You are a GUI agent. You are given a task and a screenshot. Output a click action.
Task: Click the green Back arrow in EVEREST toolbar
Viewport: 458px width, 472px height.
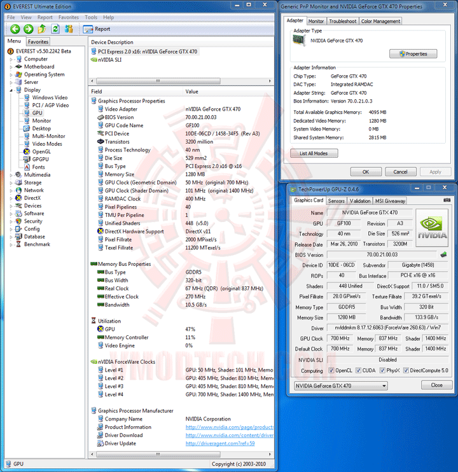(15, 29)
